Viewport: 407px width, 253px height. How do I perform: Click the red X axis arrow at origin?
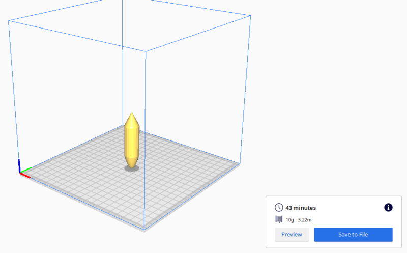[x=26, y=176]
